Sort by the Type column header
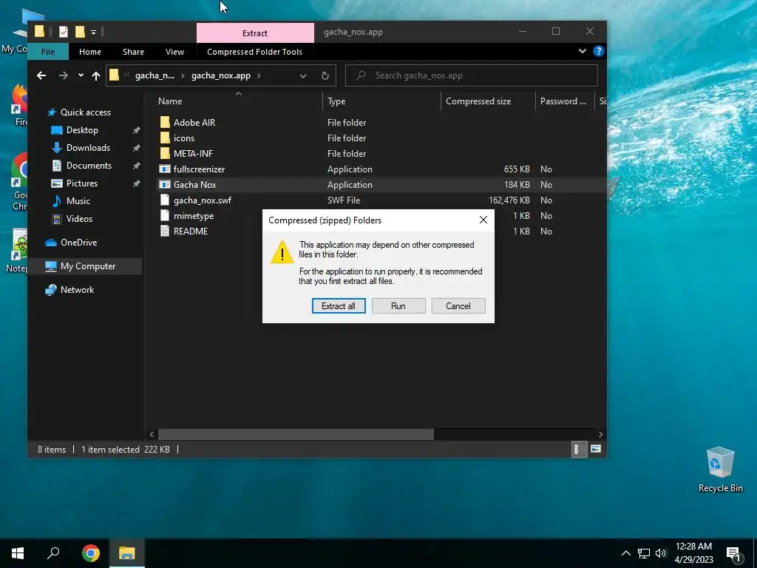This screenshot has width=757, height=568. (336, 101)
